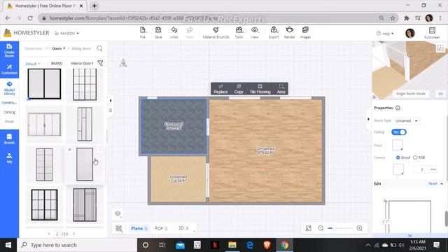Toggle the Ceiling switch

click(399, 132)
